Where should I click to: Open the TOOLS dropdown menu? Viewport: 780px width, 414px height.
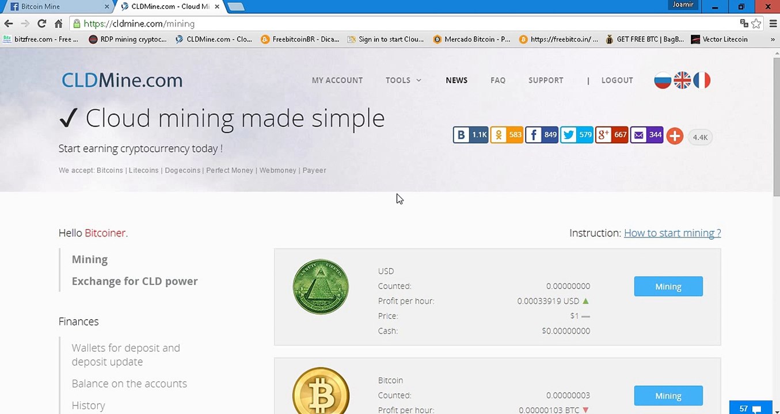click(x=404, y=80)
